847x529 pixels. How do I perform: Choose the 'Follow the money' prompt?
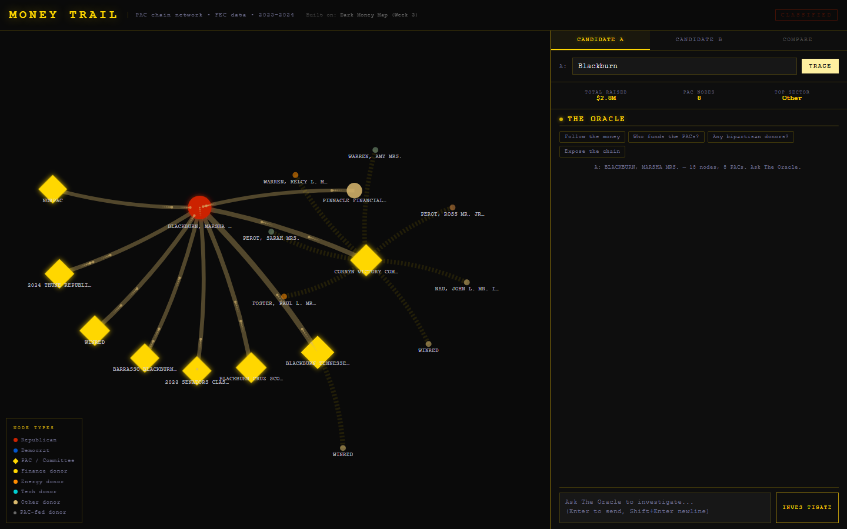[x=592, y=137]
